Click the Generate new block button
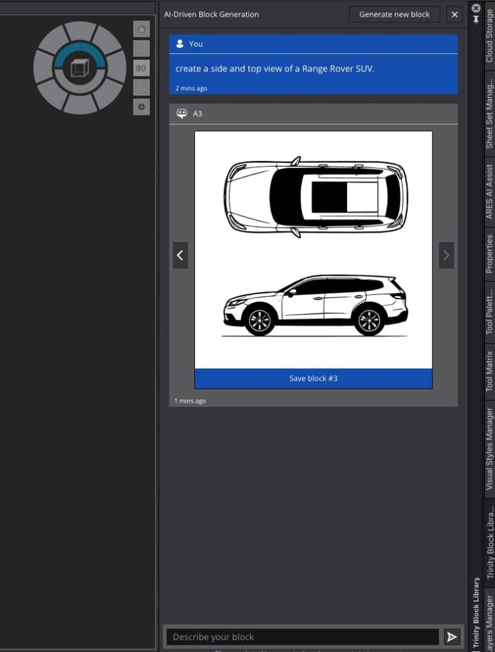Viewport: 495px width, 652px height. (x=394, y=15)
